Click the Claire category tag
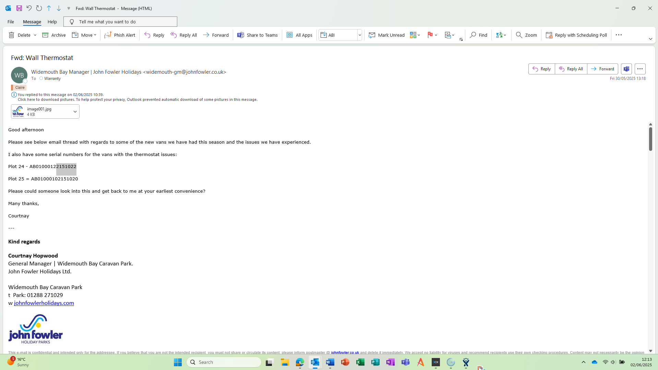 tap(19, 87)
